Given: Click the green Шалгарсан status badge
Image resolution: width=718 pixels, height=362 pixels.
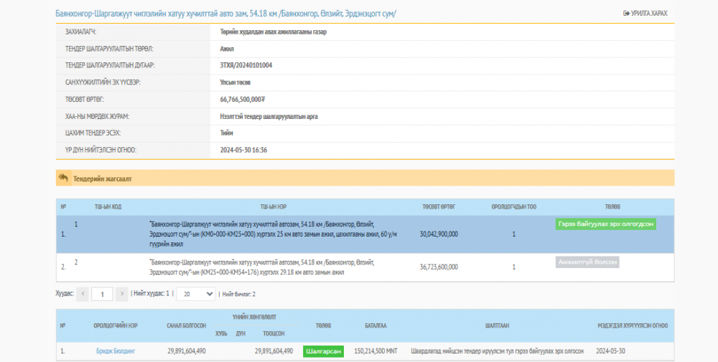Looking at the screenshot, I should click(323, 351).
